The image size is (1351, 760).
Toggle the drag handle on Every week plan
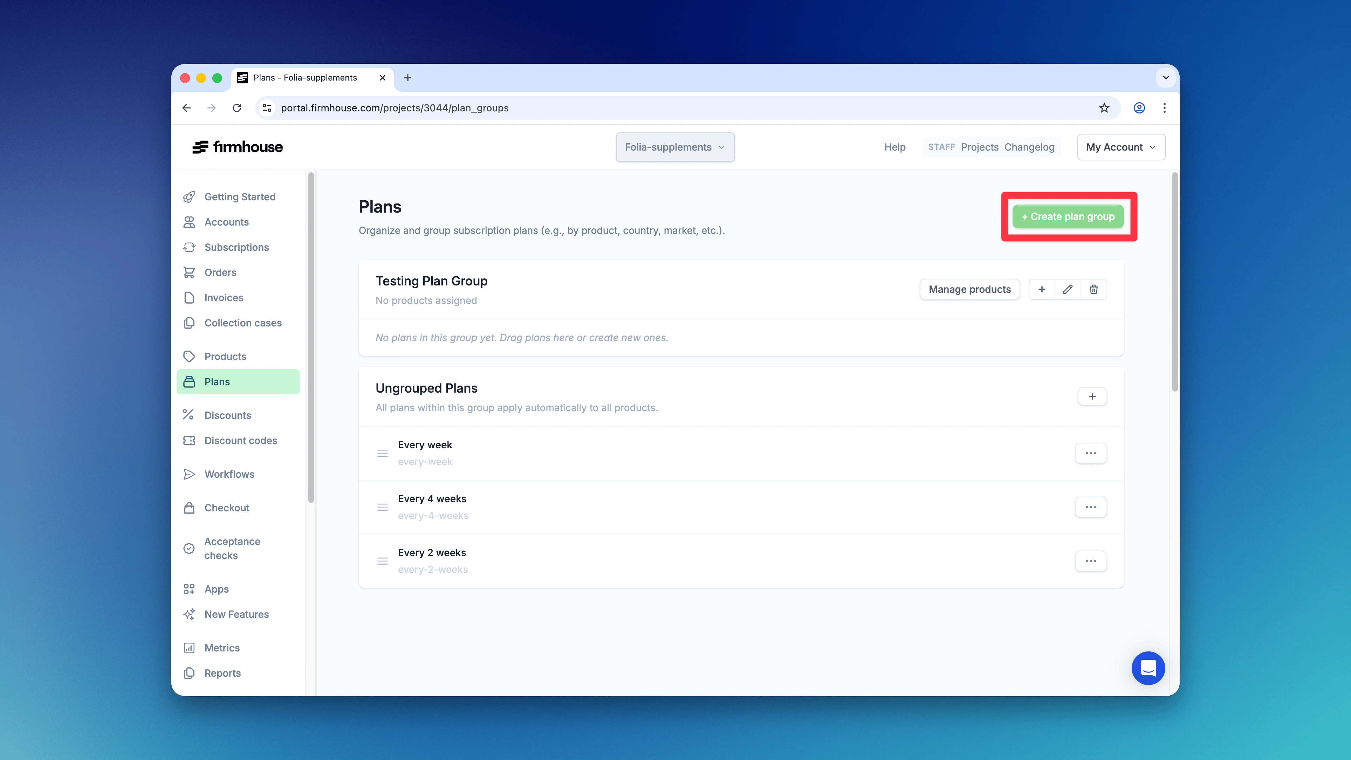point(382,453)
